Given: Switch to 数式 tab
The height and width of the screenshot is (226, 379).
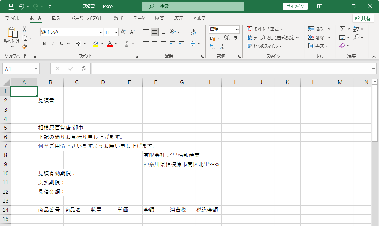Looking at the screenshot, I should [119, 18].
